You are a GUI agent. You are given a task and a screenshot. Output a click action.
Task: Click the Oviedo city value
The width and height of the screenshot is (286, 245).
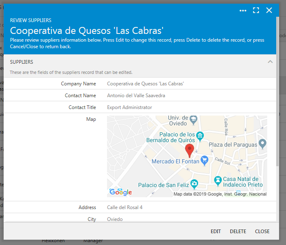[115, 219]
